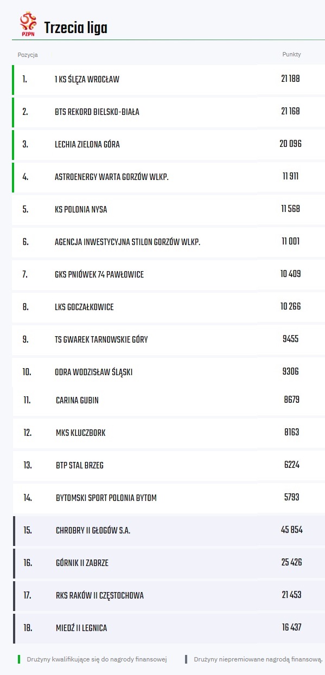The image size is (325, 675).
Task: Select the Odra Wodzisław Śląski row
Action: [168, 372]
